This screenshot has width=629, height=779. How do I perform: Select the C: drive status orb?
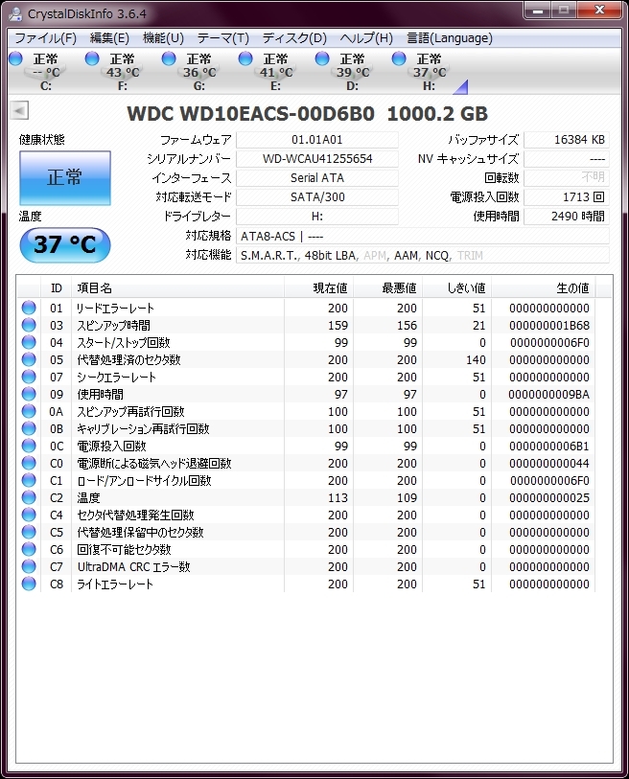pyautogui.click(x=16, y=59)
